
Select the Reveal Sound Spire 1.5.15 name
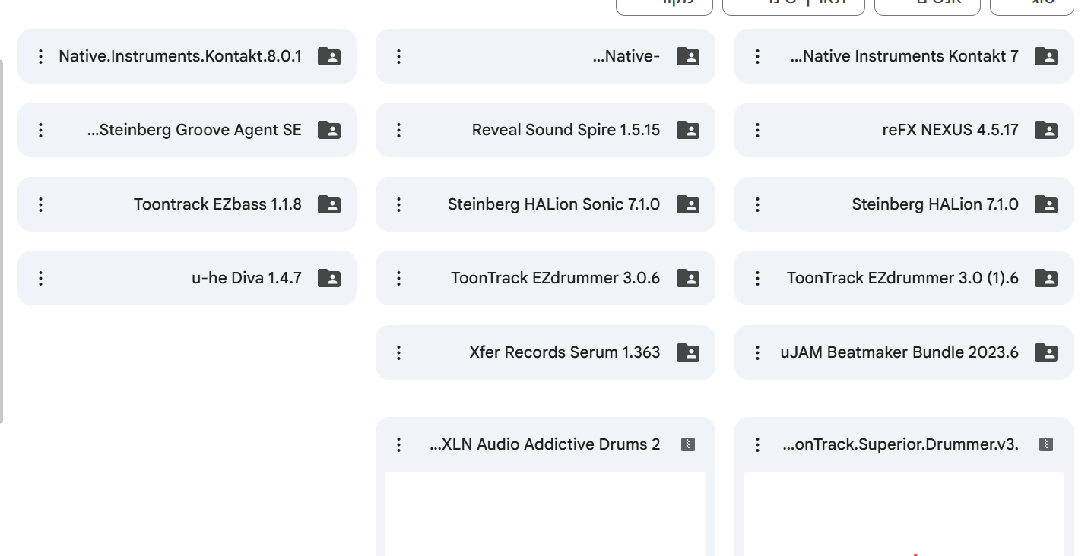[x=566, y=130]
